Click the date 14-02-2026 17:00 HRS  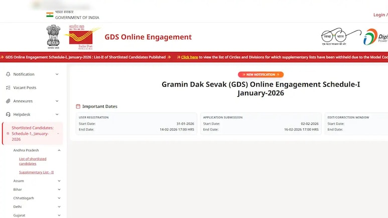click(177, 129)
